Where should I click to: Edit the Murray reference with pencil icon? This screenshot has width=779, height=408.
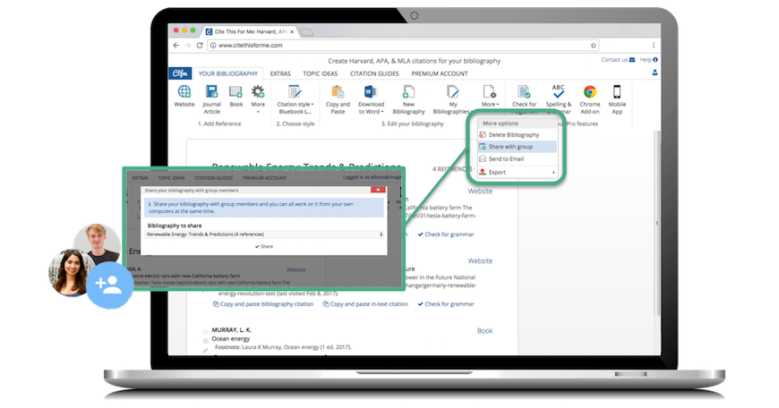point(205,350)
